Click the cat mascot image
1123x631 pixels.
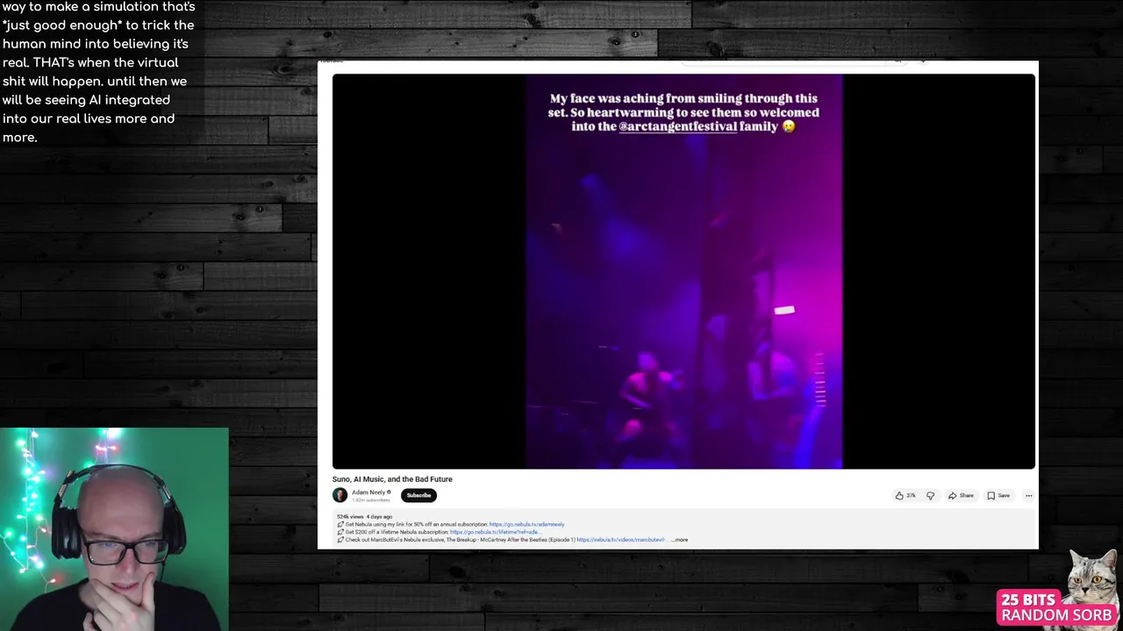1093,578
